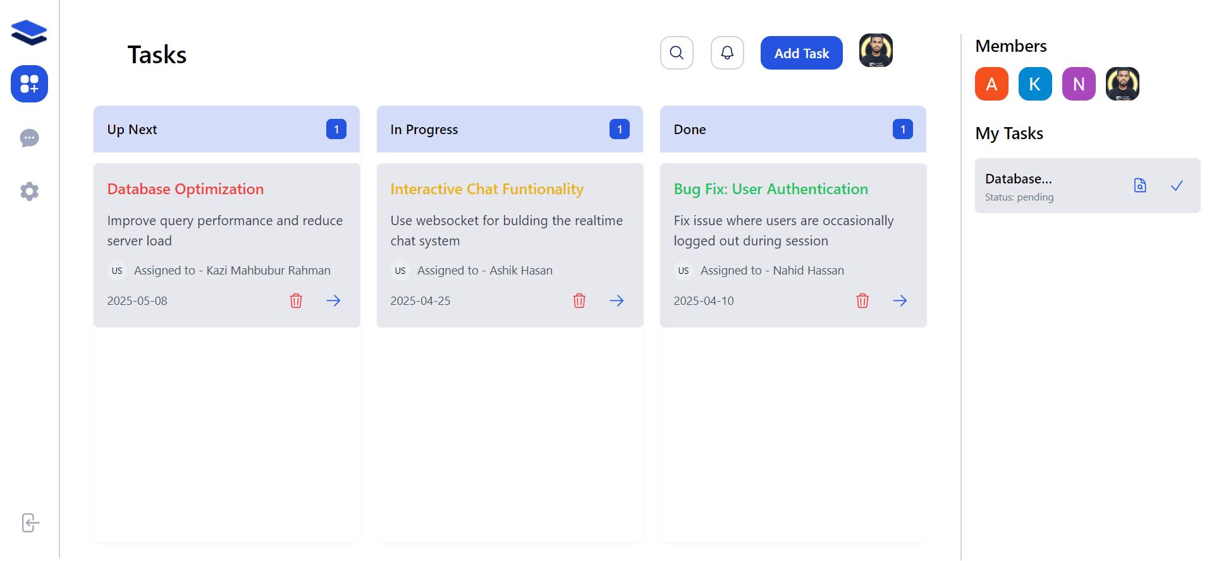Viewport: 1214px width, 561px height.
Task: Open notifications bell icon
Action: pos(727,52)
